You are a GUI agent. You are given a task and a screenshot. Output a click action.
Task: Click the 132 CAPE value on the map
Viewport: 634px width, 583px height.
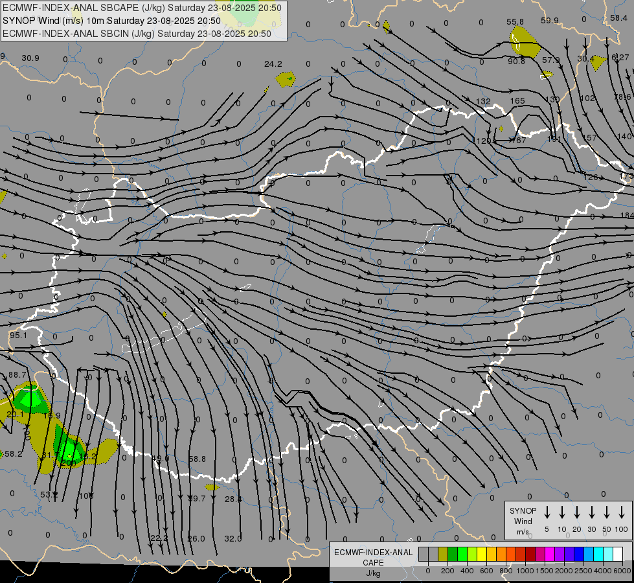[483, 102]
